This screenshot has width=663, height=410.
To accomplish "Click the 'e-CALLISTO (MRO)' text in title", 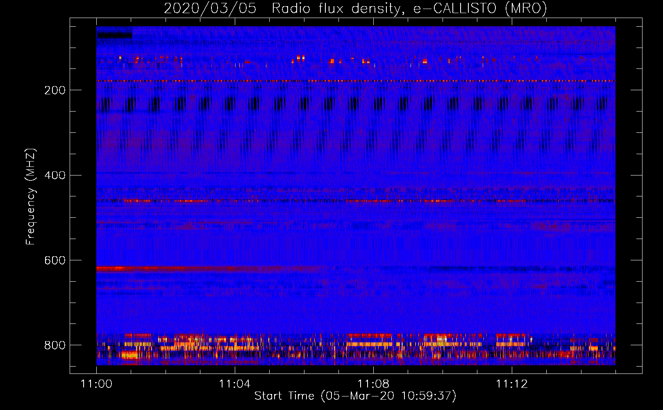I will click(480, 8).
